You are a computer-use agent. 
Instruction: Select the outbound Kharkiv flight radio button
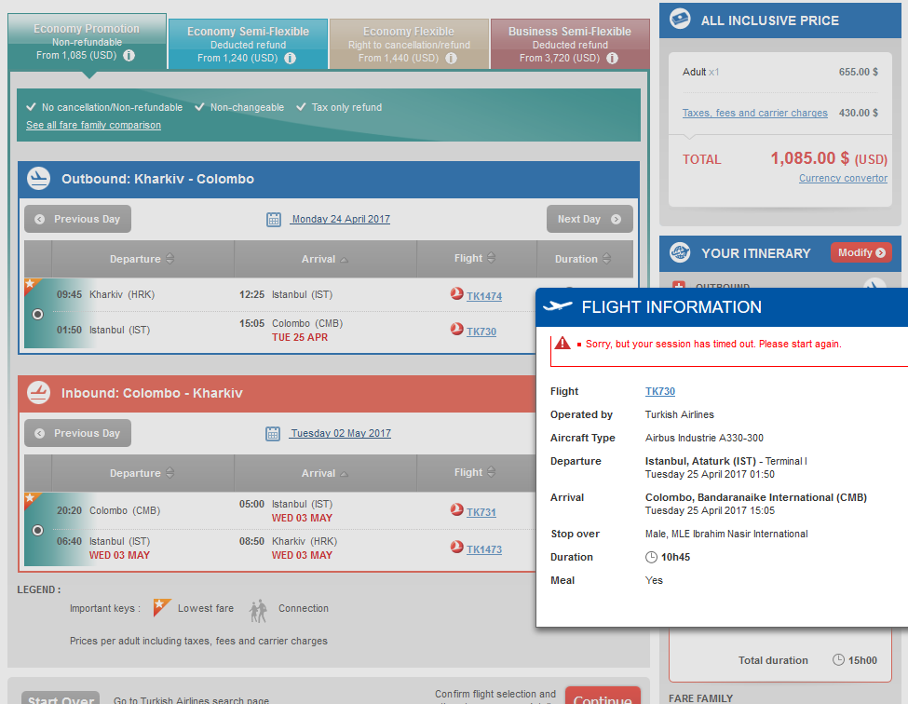click(x=37, y=315)
